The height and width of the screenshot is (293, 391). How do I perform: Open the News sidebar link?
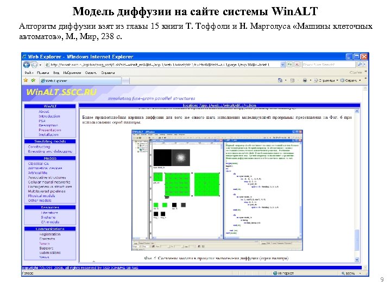(44, 257)
